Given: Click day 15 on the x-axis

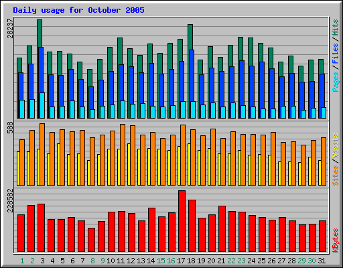Looking at the screenshot, I should tap(161, 261).
